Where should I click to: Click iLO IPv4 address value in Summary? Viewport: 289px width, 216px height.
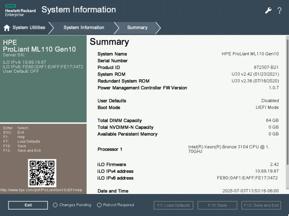[x=267, y=171]
